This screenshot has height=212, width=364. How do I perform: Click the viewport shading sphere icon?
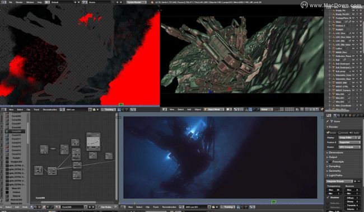pos(228,109)
